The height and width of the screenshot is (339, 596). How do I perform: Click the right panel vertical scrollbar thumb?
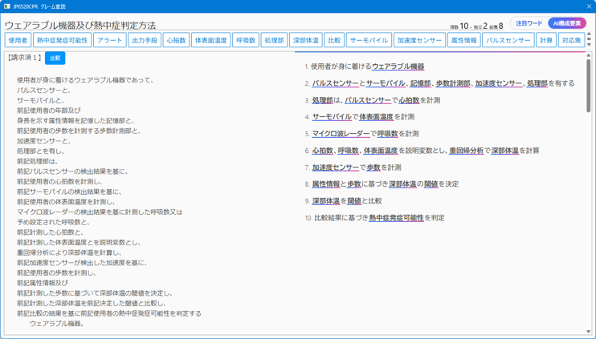tap(589, 88)
